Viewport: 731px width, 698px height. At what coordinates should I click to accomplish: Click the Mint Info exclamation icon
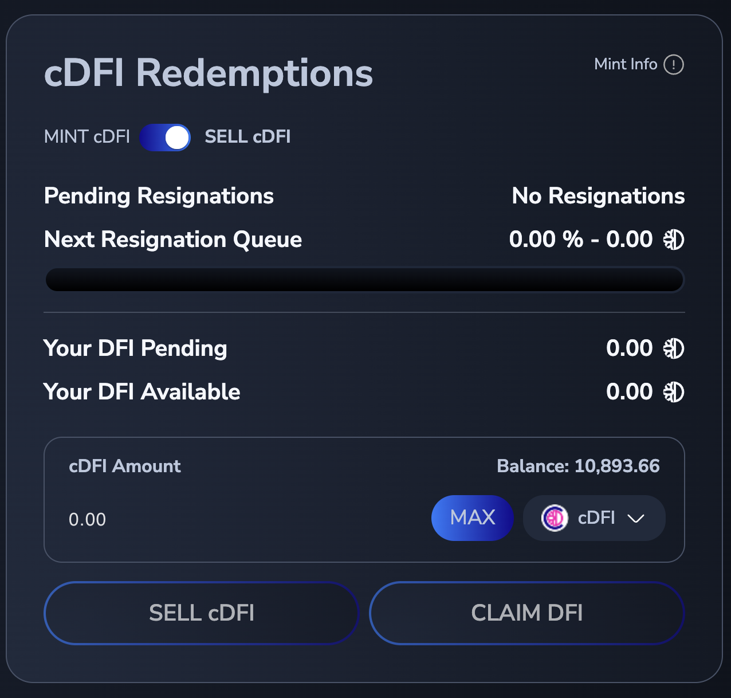point(674,65)
